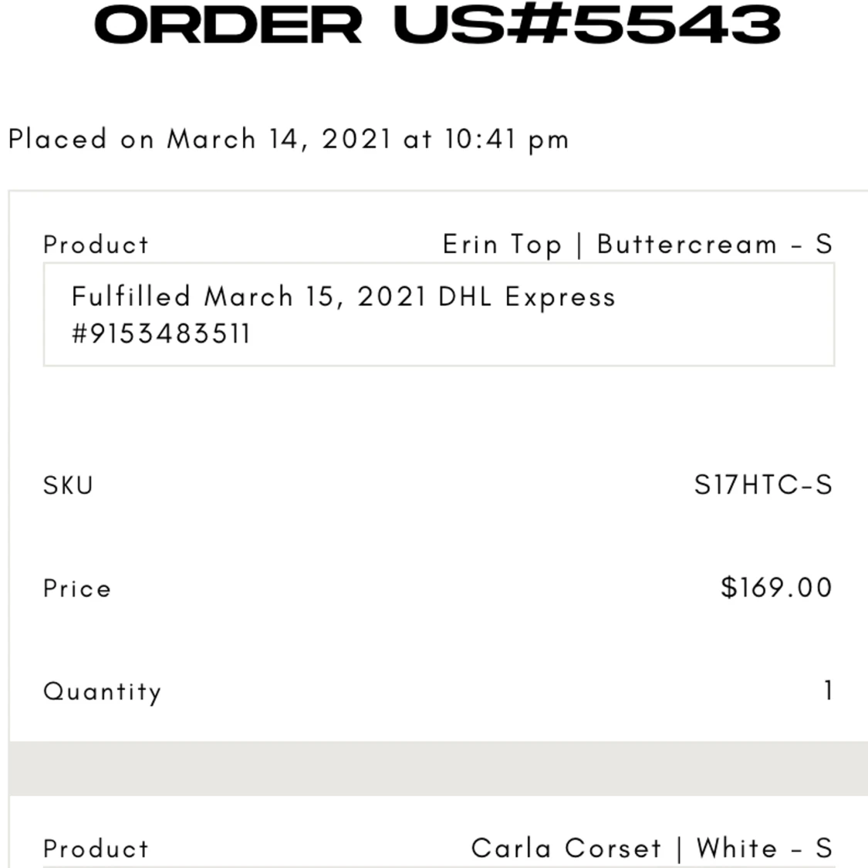Click the Quantity label
This screenshot has width=868, height=868.
pyautogui.click(x=102, y=691)
